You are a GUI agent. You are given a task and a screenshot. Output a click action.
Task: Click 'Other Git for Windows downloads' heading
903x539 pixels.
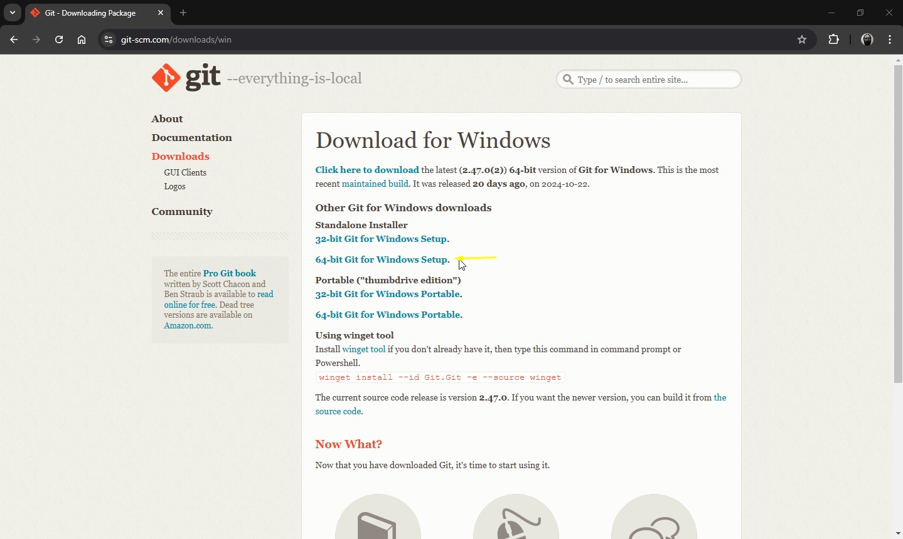click(x=403, y=208)
